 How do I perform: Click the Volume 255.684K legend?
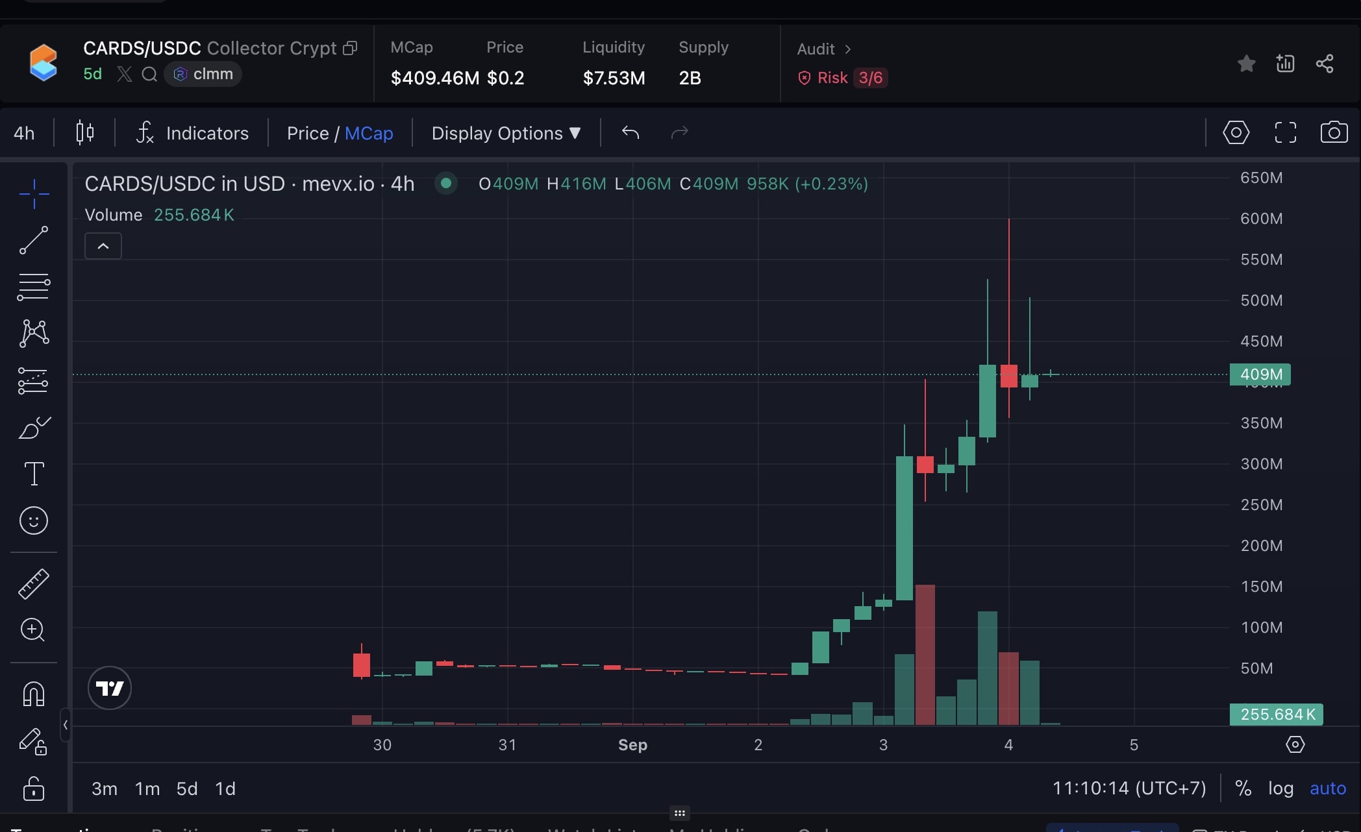point(160,215)
